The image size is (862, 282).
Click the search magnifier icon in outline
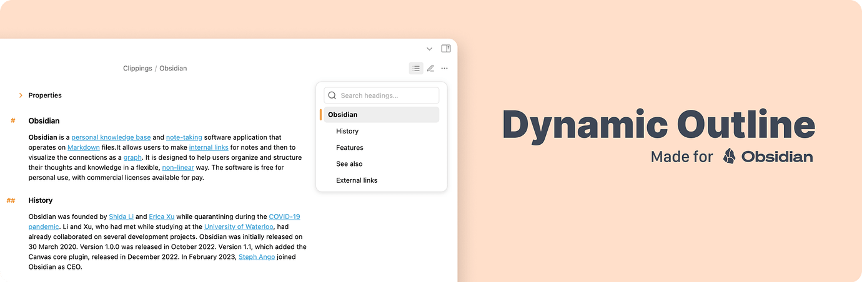332,95
